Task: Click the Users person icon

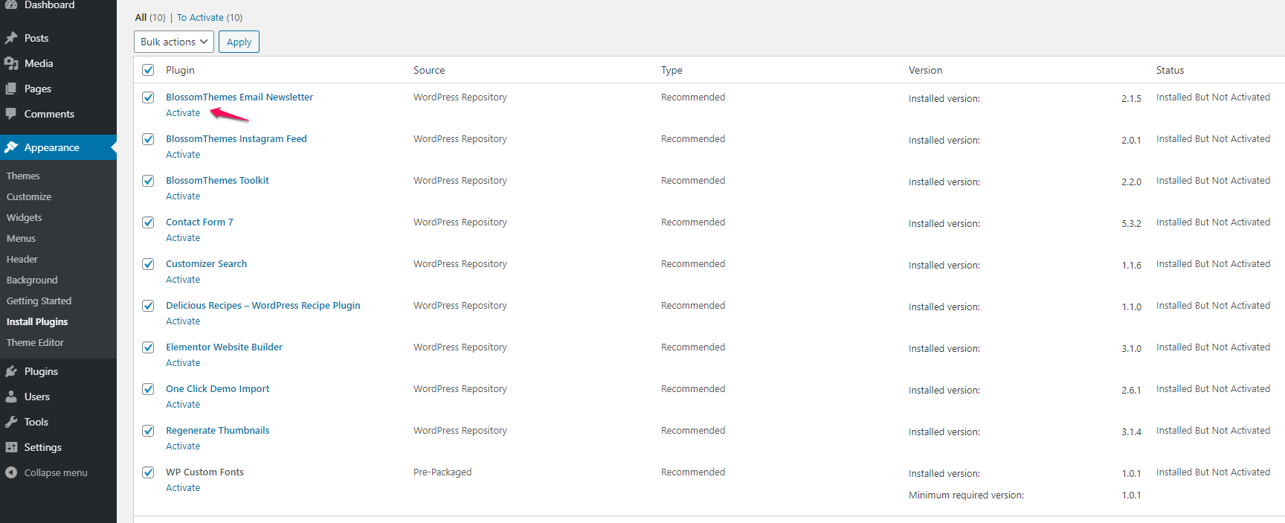Action: point(11,397)
